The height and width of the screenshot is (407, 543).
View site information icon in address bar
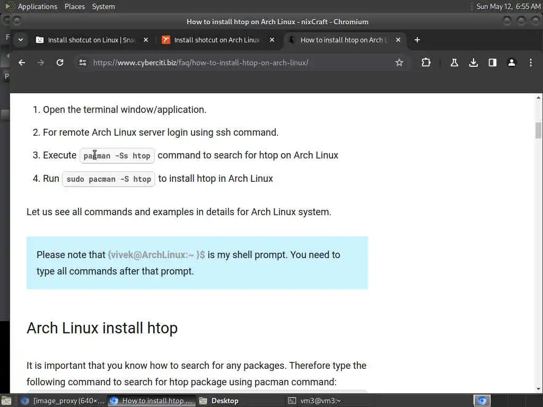82,63
